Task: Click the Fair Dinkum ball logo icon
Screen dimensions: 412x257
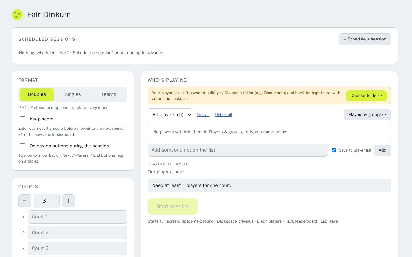Action: 17,15
